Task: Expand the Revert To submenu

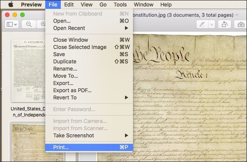Action: click(89, 98)
